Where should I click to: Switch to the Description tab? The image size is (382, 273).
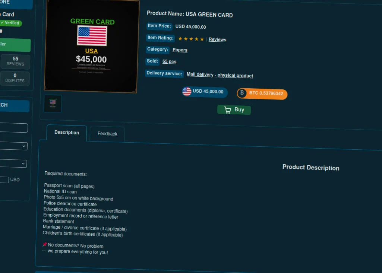(66, 133)
